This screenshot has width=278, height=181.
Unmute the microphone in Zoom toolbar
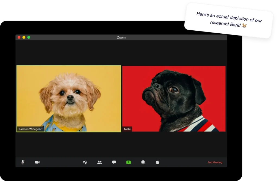point(23,162)
